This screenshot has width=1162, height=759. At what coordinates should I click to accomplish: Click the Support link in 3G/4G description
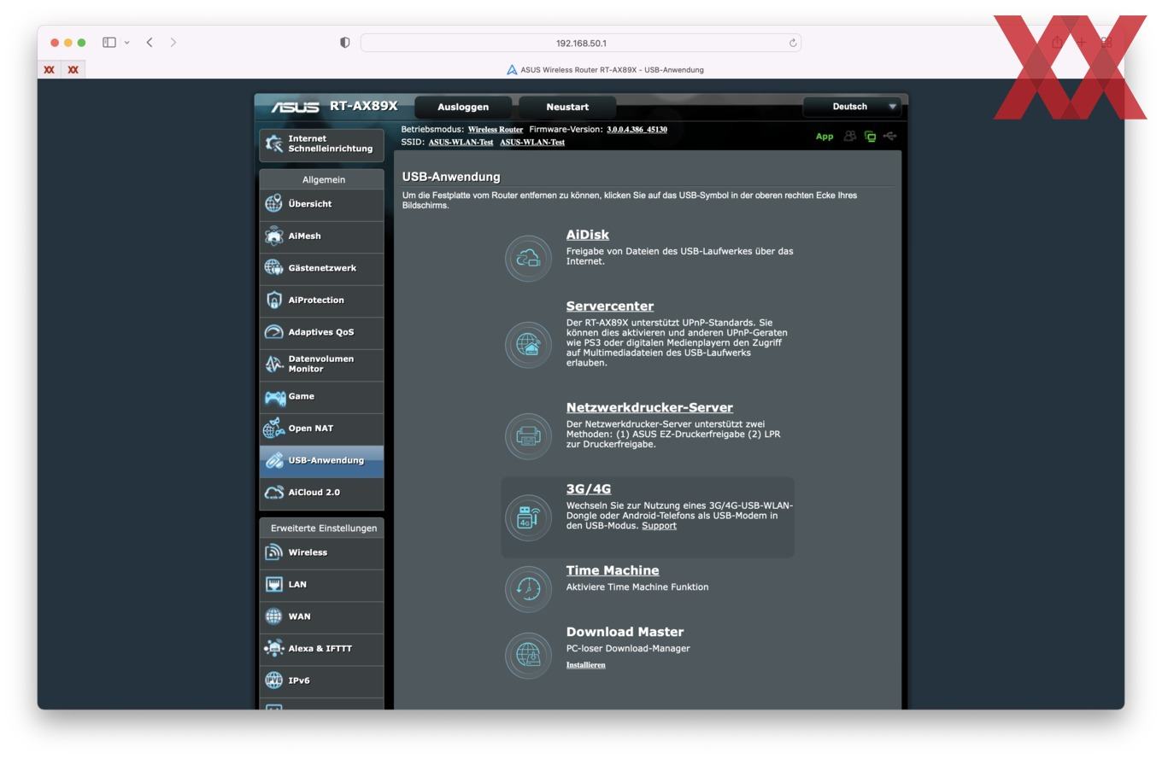[x=659, y=526]
